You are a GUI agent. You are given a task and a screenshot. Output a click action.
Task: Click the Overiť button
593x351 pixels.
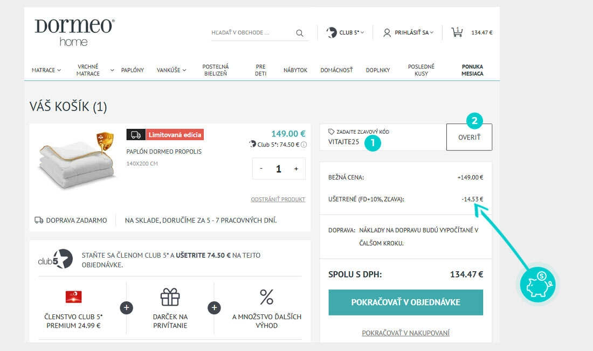click(470, 137)
